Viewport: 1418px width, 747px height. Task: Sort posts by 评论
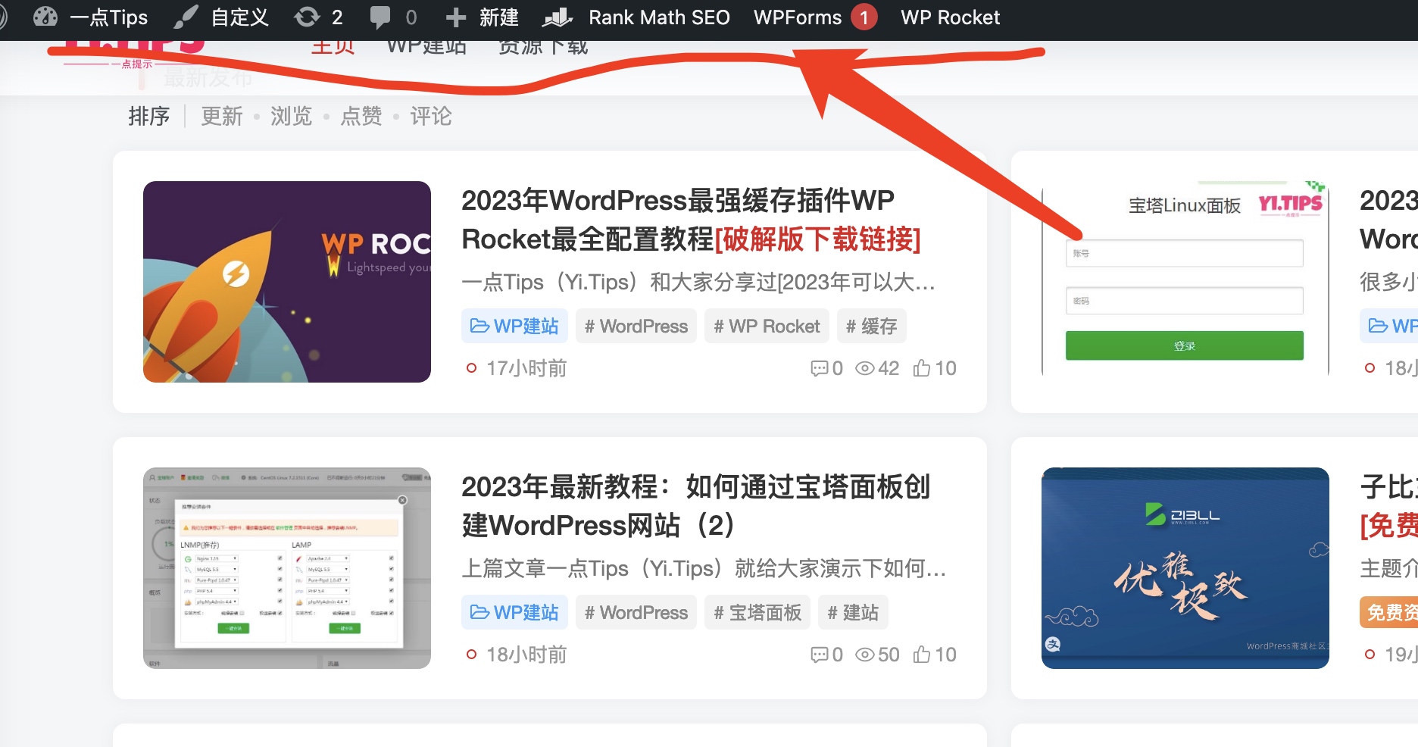(x=431, y=116)
